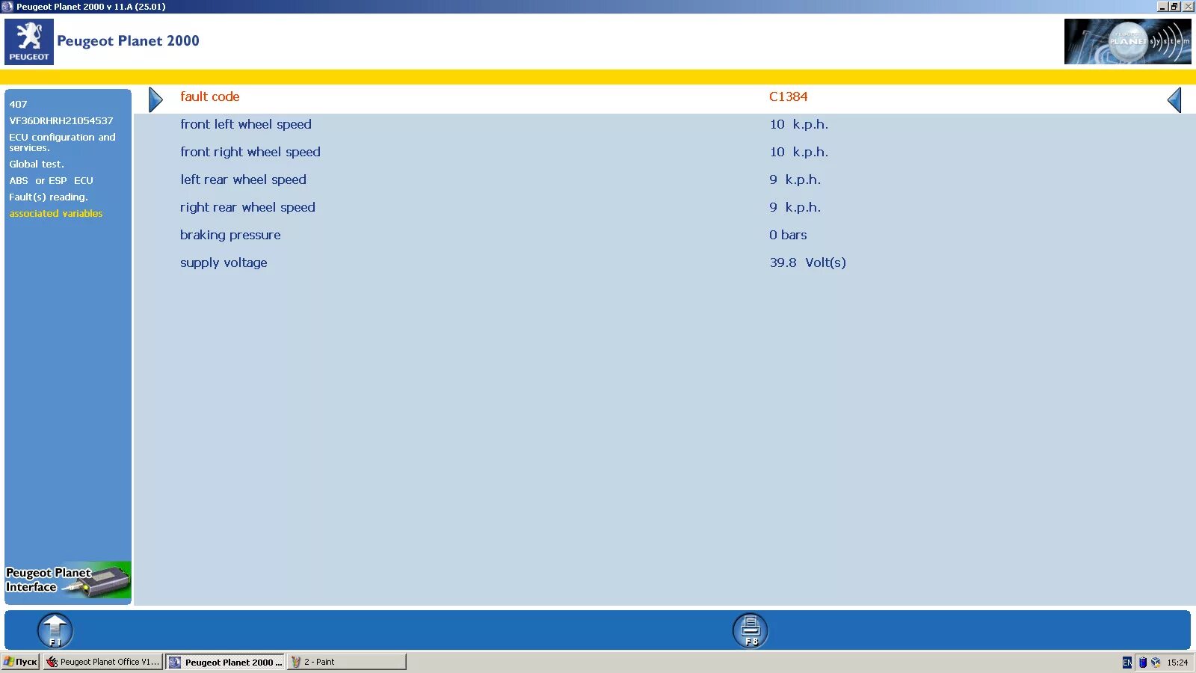Viewport: 1196px width, 673px height.
Task: Close the Peugeot Planet 2000 window
Action: [1189, 6]
